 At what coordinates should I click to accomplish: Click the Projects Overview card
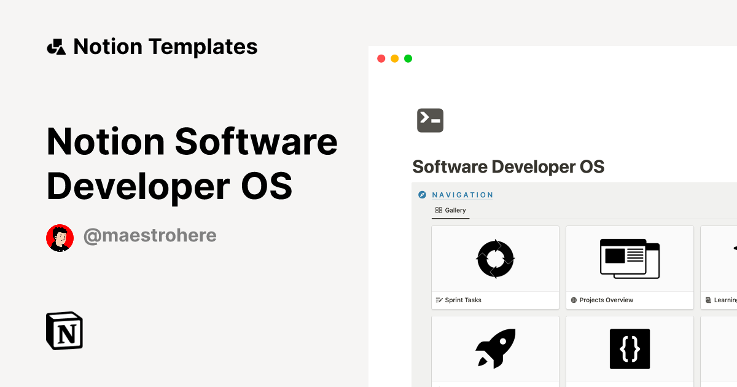(x=630, y=267)
